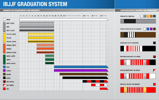This screenshot has height=100, width=159.
Task: Select the black belt up to 6 degrees image
Action: coord(138,49)
